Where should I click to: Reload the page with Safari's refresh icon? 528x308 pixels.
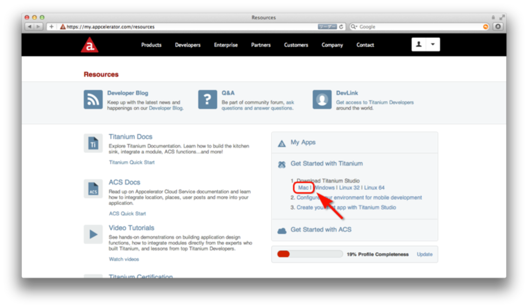pyautogui.click(x=341, y=27)
